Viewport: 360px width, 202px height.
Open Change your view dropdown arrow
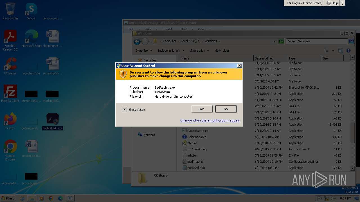pyautogui.click(x=333, y=51)
